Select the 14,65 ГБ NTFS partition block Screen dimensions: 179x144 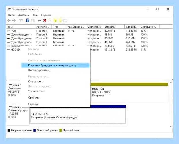pos(78,115)
